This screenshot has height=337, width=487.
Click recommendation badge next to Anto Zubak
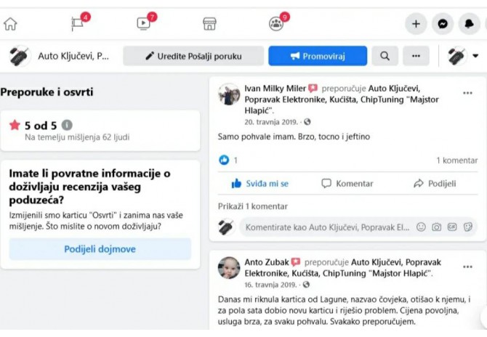tap(296, 262)
